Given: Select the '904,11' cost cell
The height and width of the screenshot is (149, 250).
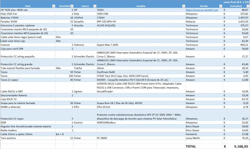Looking at the screenshot, I should pos(236,45).
